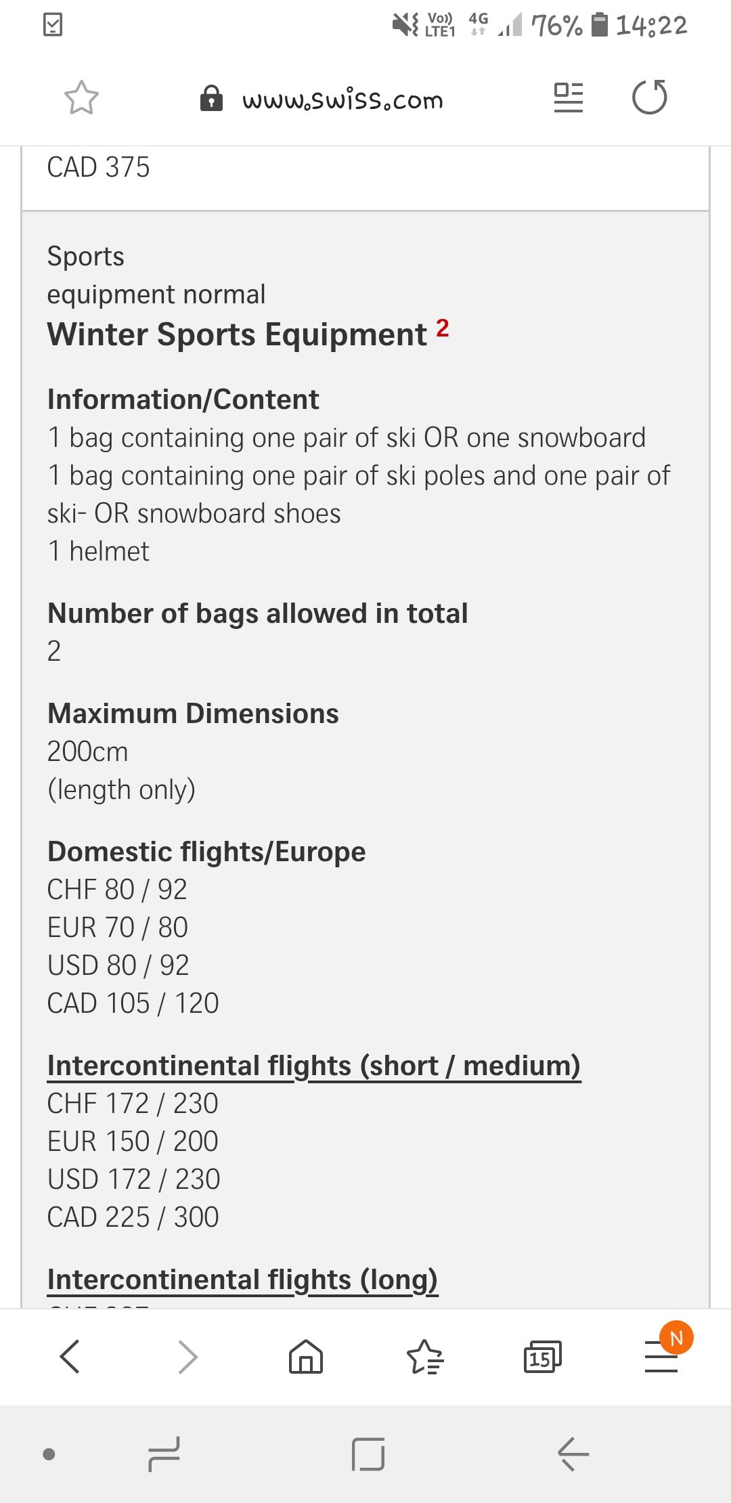Open the browser home page
Image resolution: width=731 pixels, height=1503 pixels.
pyautogui.click(x=306, y=1356)
